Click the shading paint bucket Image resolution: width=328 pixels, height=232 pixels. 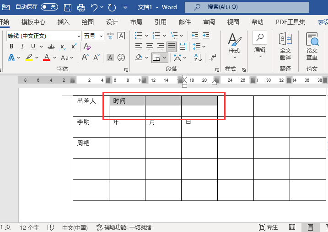pos(139,58)
